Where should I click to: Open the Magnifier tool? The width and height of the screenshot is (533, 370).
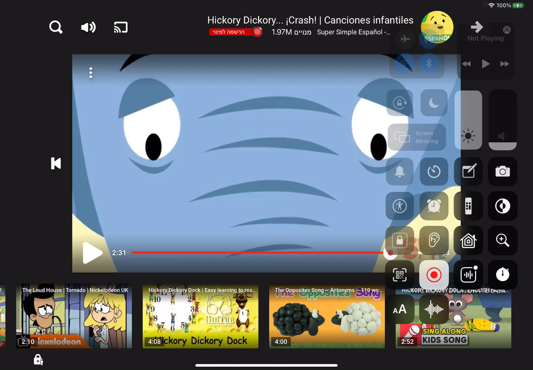pyautogui.click(x=503, y=240)
